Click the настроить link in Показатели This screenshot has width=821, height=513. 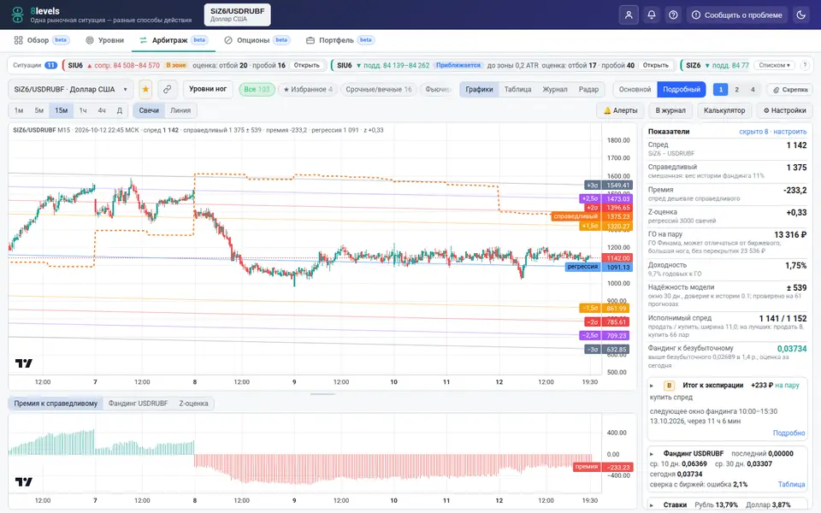tap(790, 132)
